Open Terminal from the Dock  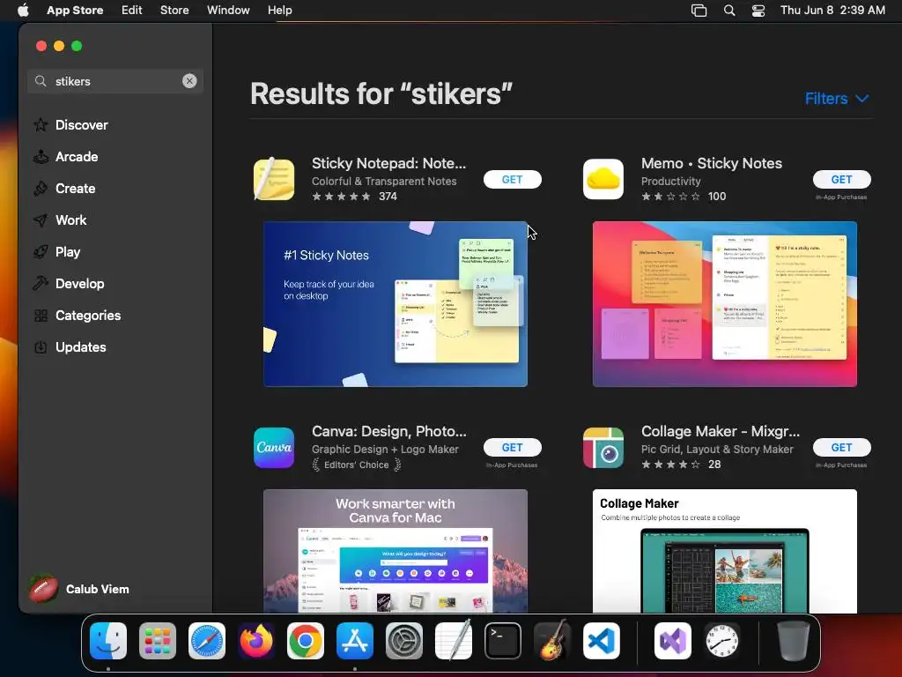pos(503,641)
